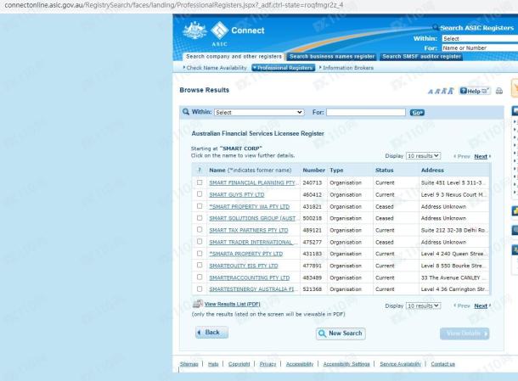Open the PDF icon for results list
The height and width of the screenshot is (381, 518).
[x=198, y=304]
